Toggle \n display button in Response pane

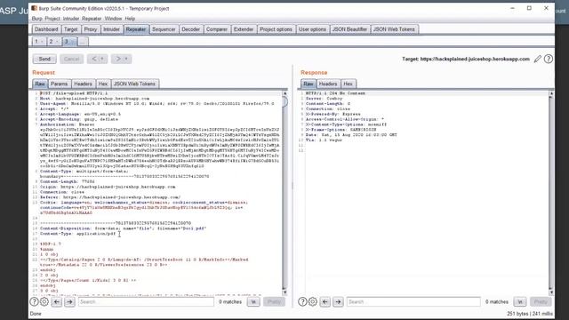coord(520,301)
